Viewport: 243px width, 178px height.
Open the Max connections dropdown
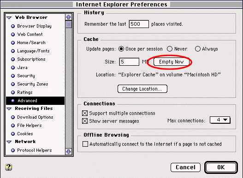(220, 120)
